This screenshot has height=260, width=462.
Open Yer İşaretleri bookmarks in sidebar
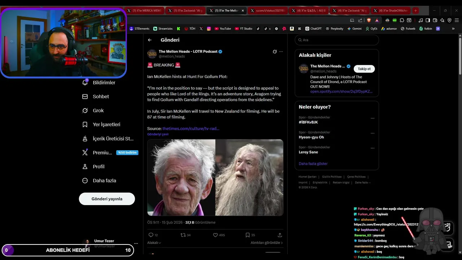pyautogui.click(x=101, y=125)
